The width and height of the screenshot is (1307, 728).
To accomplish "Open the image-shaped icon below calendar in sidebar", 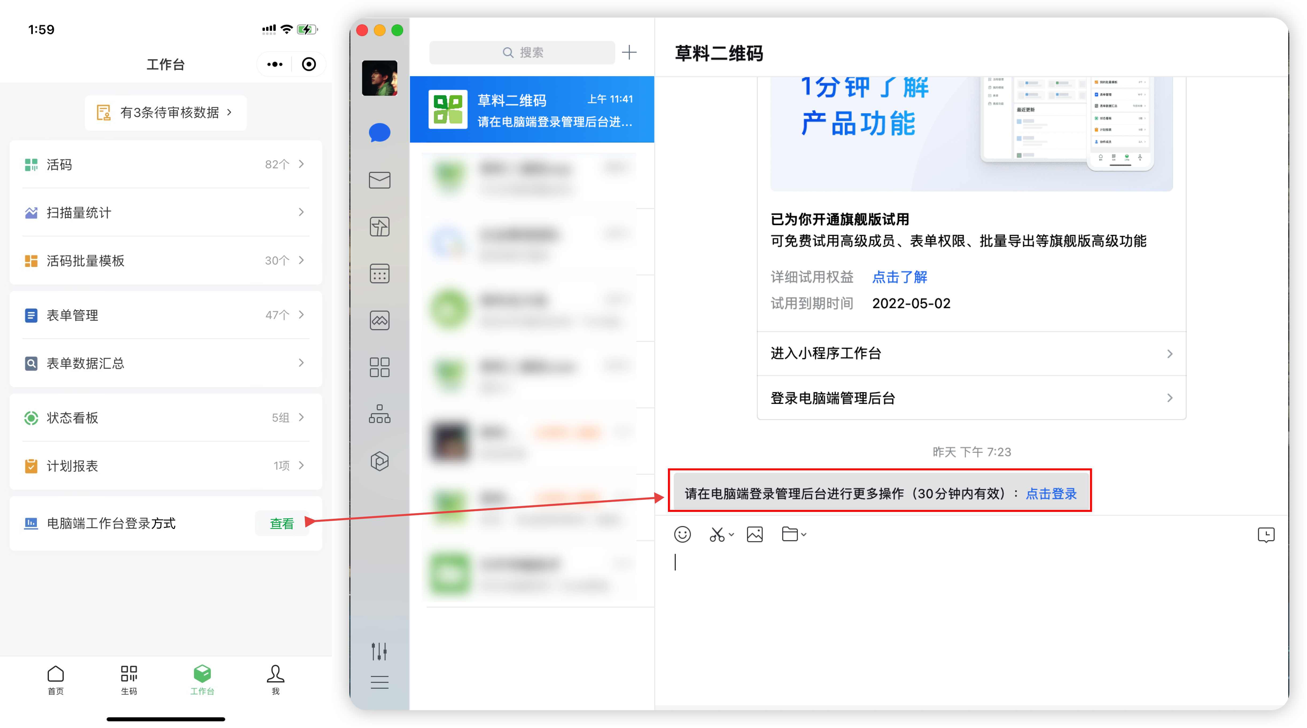I will pos(380,320).
